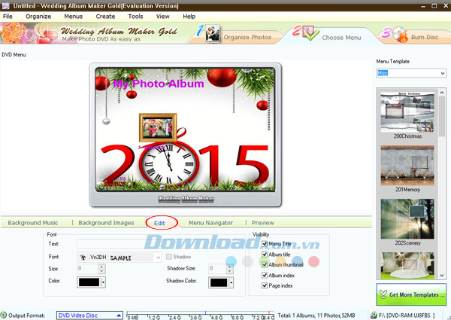Decrease font Size with down arrow

click(101, 271)
